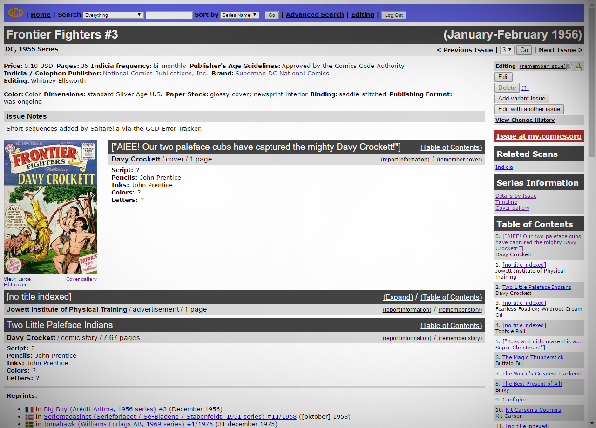The width and height of the screenshot is (596, 428).
Task: Click the GCD logo icon
Action: (16, 13)
